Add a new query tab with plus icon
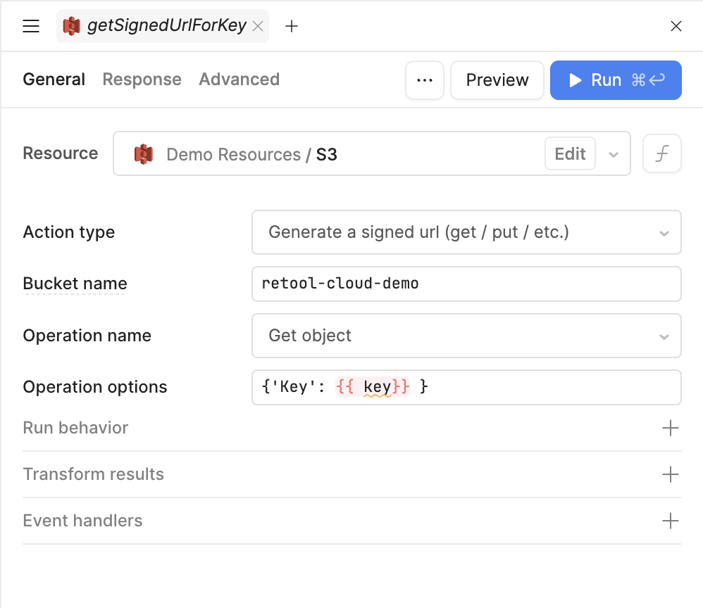This screenshot has height=608, width=703. pos(292,27)
